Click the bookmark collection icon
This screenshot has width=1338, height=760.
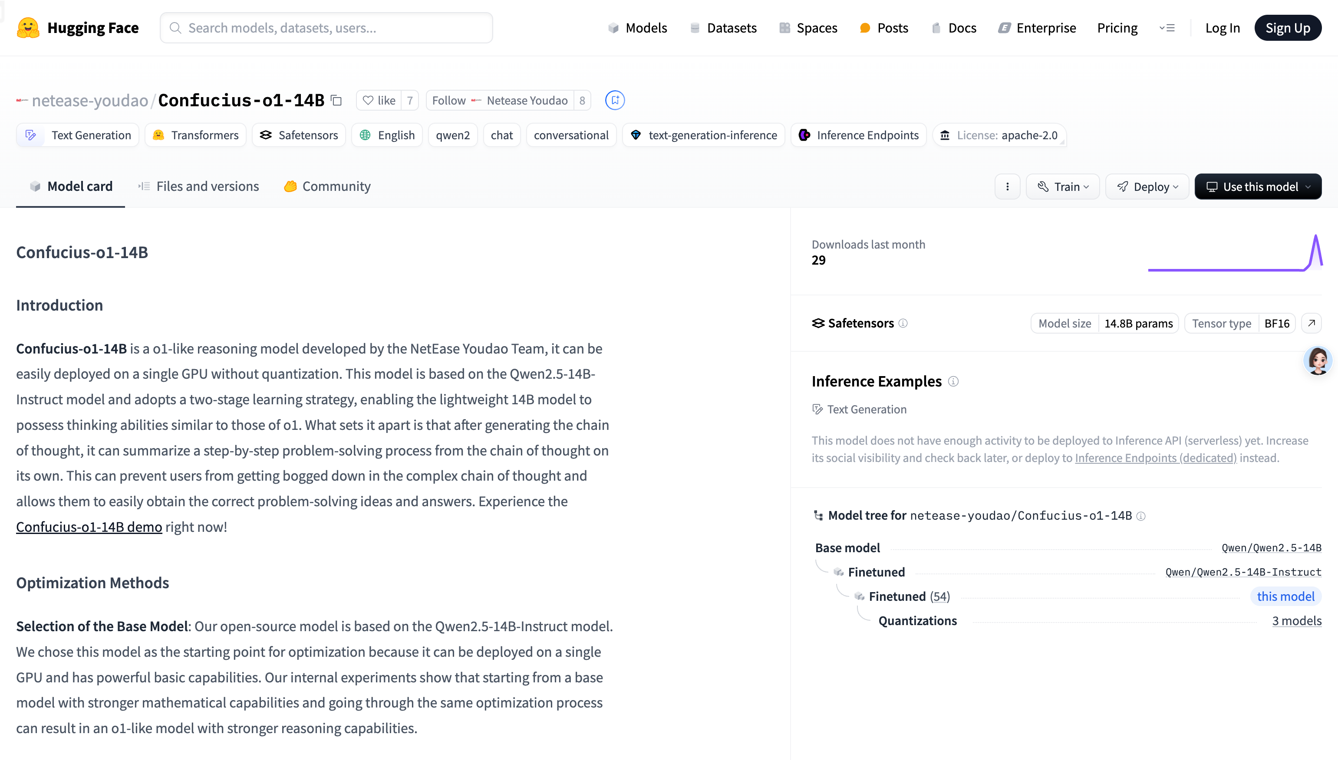615,100
